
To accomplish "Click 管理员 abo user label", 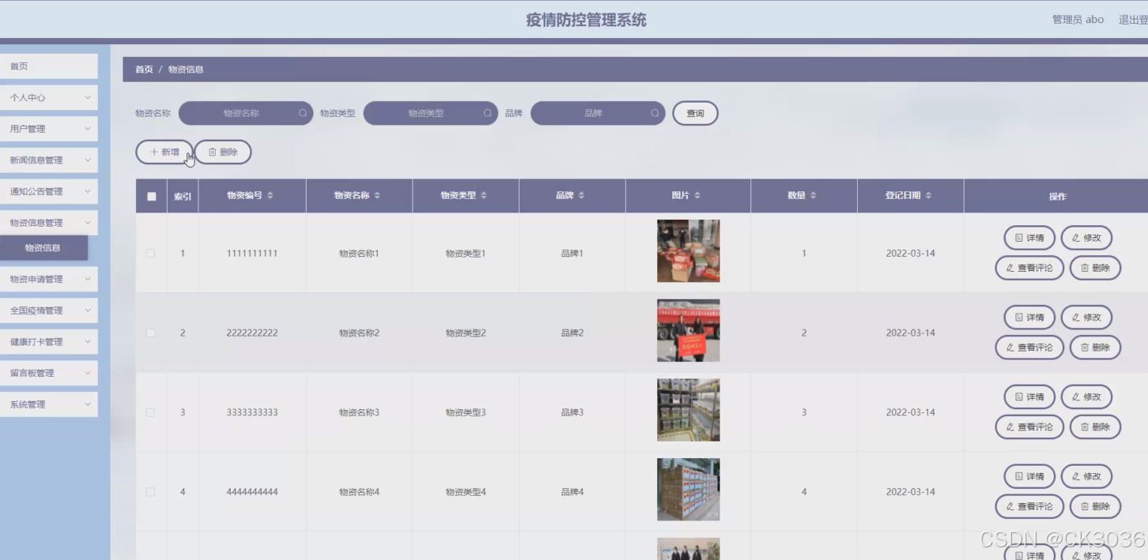I will pyautogui.click(x=1078, y=20).
